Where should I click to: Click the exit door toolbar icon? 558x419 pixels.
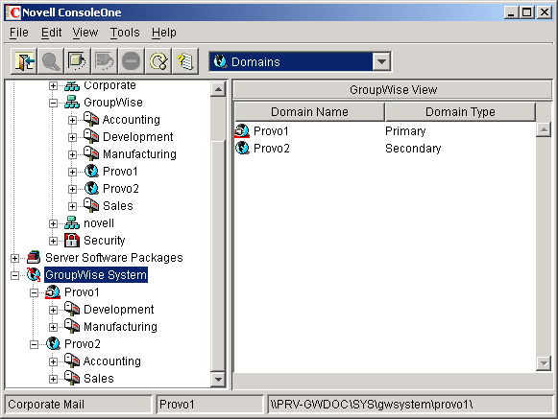tap(24, 61)
